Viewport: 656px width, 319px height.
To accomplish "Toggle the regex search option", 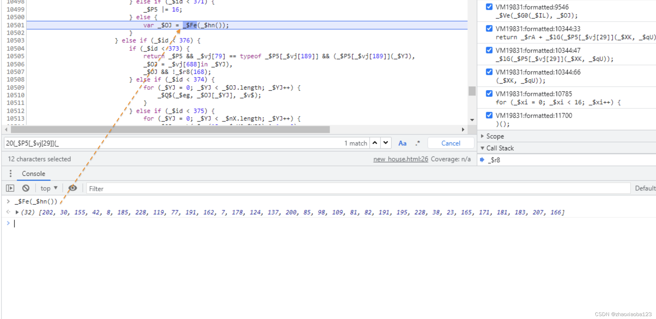I will tap(417, 143).
